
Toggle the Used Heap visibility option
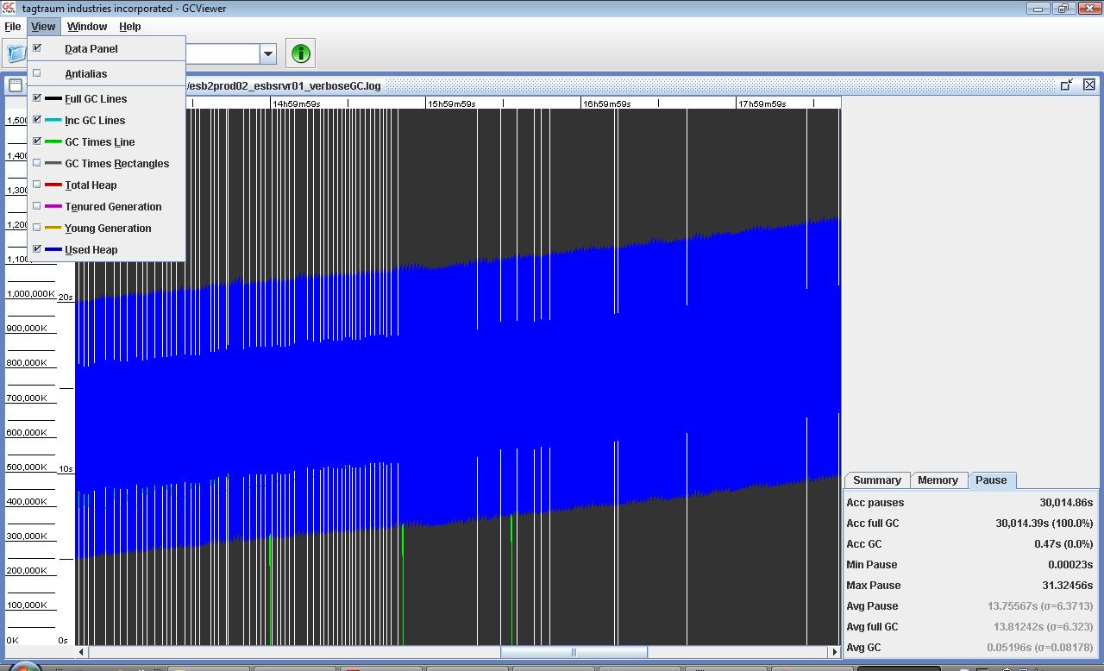92,250
